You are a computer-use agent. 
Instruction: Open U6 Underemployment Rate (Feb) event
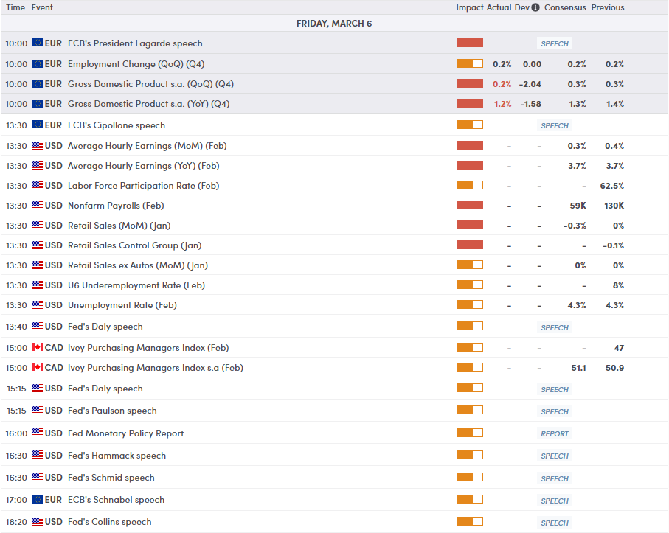coord(136,285)
